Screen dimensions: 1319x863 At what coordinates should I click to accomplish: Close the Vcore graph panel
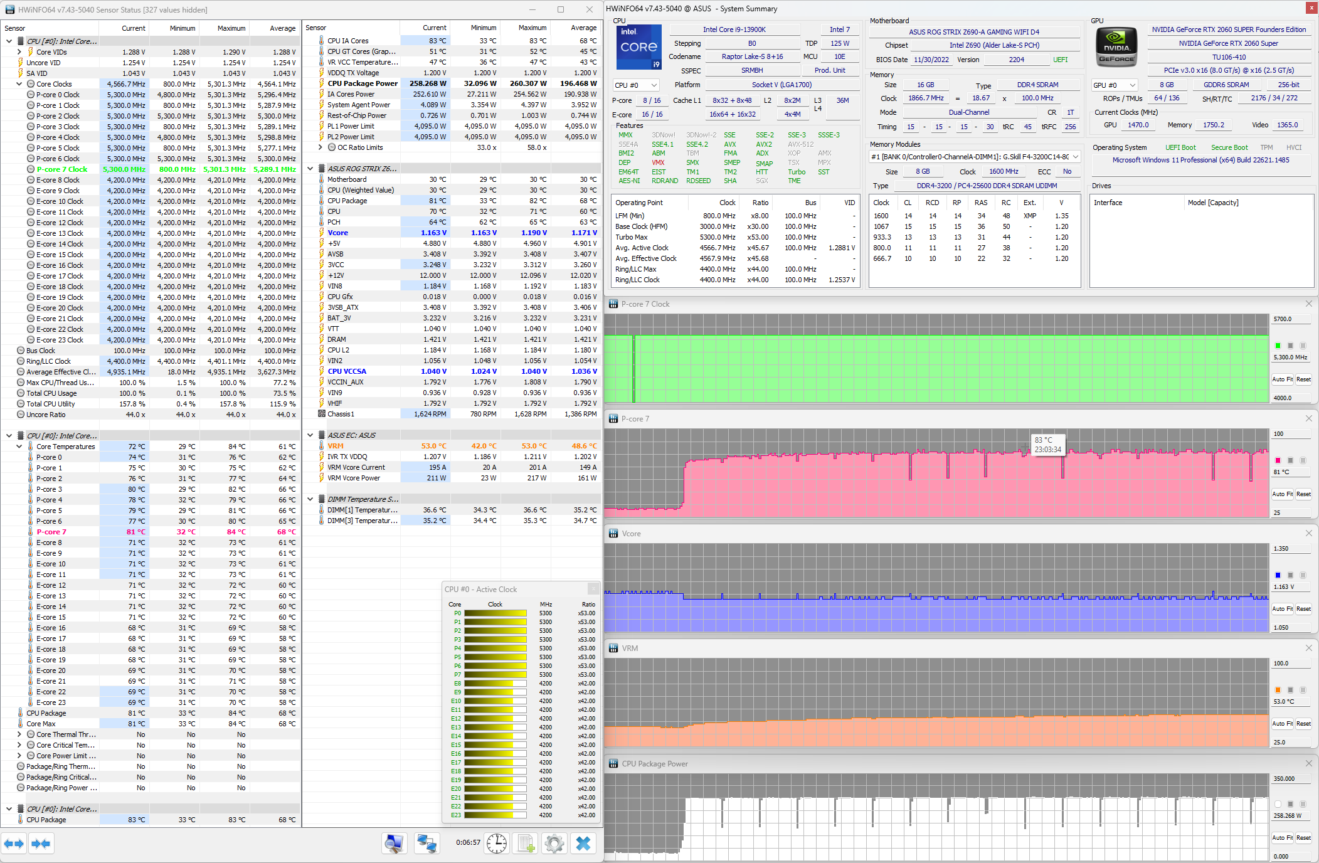1308,533
